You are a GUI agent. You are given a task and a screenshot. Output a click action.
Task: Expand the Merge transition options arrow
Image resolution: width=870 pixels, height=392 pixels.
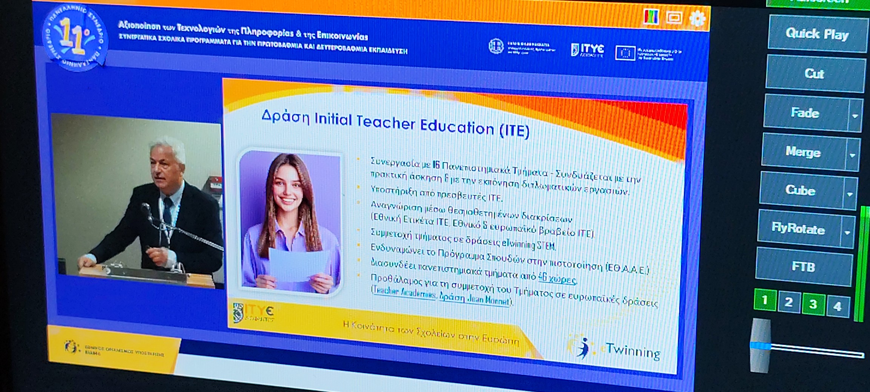(x=852, y=155)
